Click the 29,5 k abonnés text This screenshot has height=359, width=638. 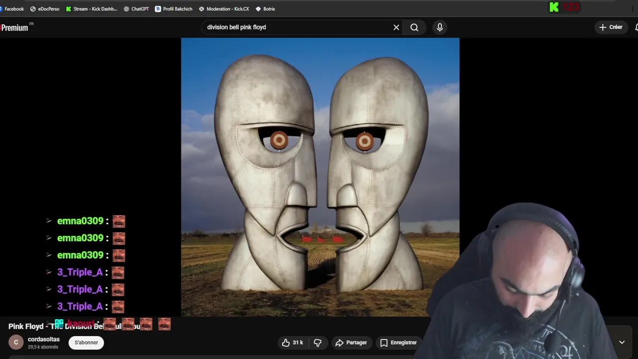point(43,347)
